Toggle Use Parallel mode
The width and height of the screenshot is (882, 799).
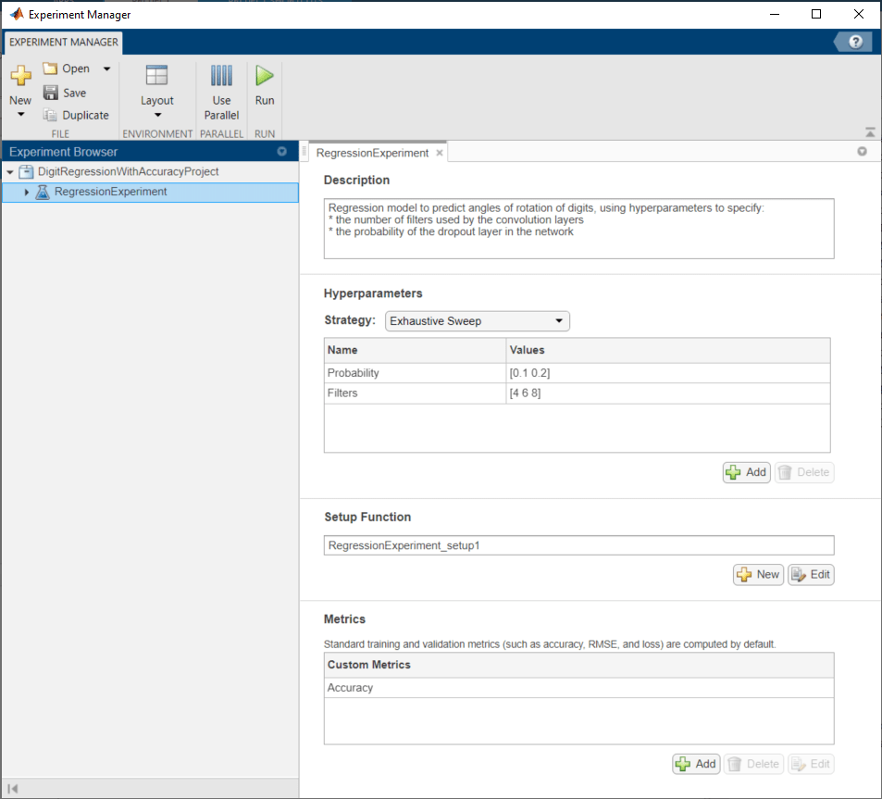pos(221,93)
